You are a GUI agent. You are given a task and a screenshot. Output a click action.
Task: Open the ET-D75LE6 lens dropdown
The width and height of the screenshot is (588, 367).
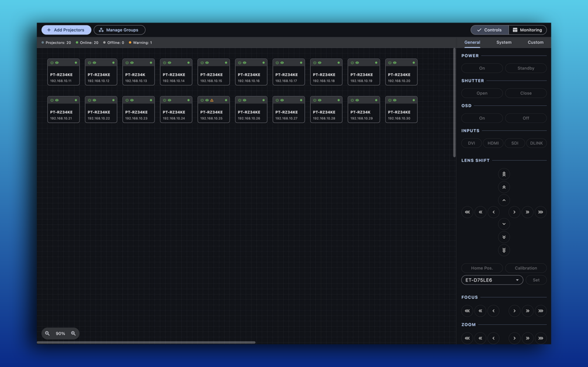[492, 280]
